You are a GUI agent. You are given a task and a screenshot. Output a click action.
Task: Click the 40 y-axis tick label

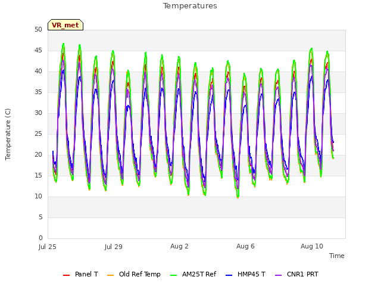(38, 71)
